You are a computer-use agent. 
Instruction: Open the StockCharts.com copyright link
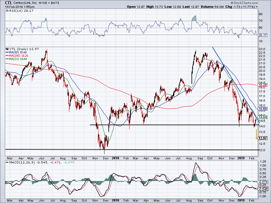click(x=244, y=3)
